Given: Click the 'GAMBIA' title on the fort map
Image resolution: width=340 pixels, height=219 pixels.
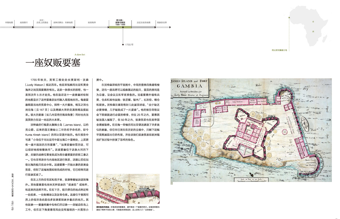Looking at the screenshot, I should (x=190, y=86).
